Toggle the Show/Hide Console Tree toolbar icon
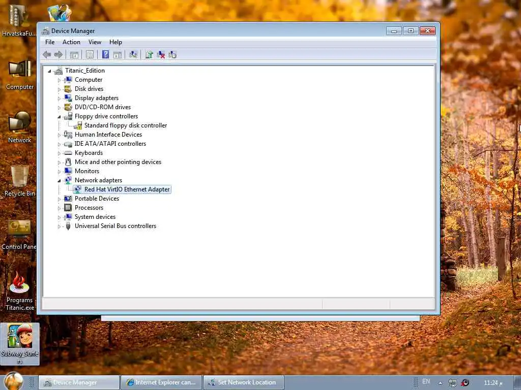The height and width of the screenshot is (390, 521). (74, 55)
